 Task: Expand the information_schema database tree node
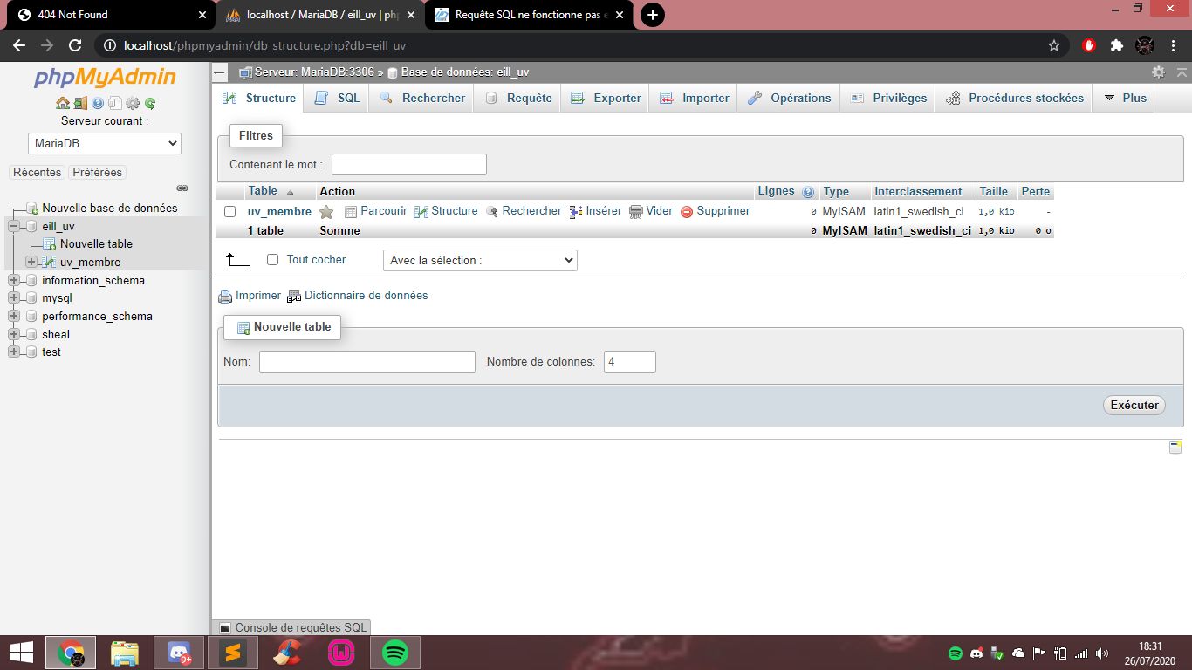[x=14, y=281]
